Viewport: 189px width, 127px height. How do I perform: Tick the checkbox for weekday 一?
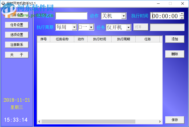[x=80, y=27]
